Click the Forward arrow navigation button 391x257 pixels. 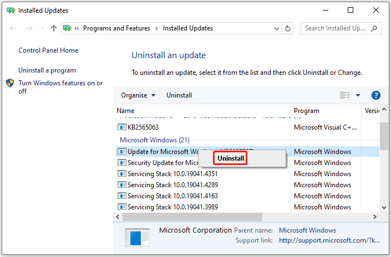[x=29, y=28]
